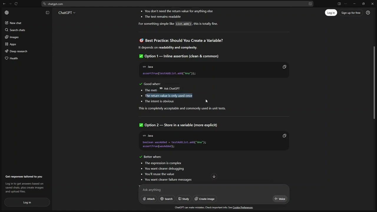Copy the Option 1 Java code block

pos(284,67)
